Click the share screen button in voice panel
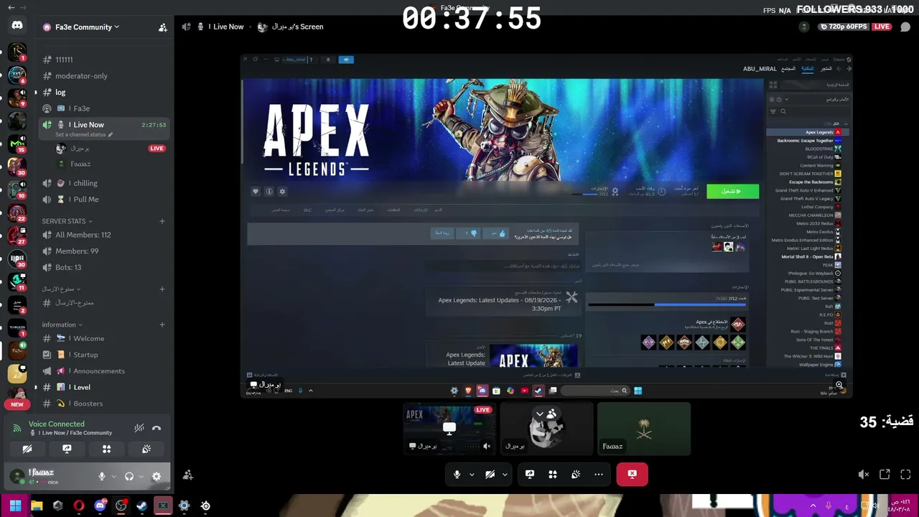The width and height of the screenshot is (919, 517). click(67, 449)
